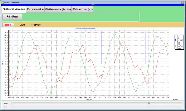
Task: Click the 476 x-axis tick label
Action: (114, 98)
